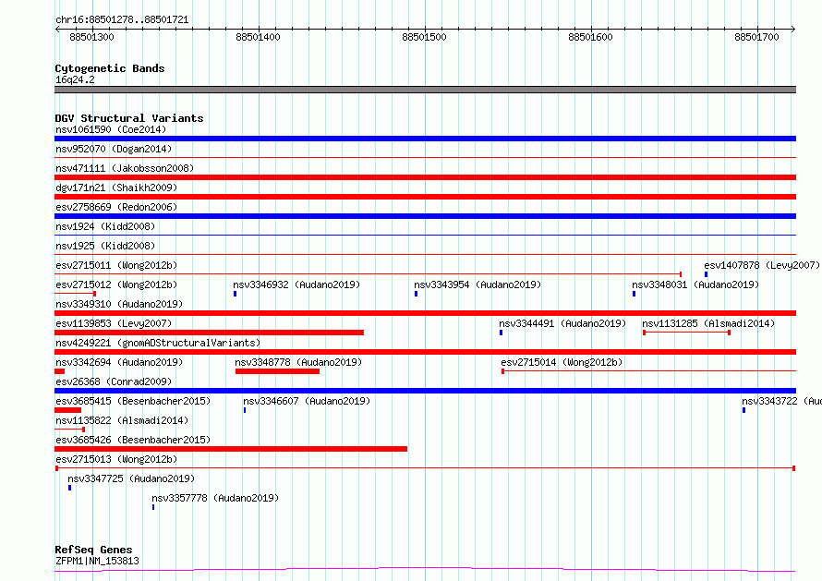
Task: Click nsv3349310 (Audano2019) label
Action: 119,304
